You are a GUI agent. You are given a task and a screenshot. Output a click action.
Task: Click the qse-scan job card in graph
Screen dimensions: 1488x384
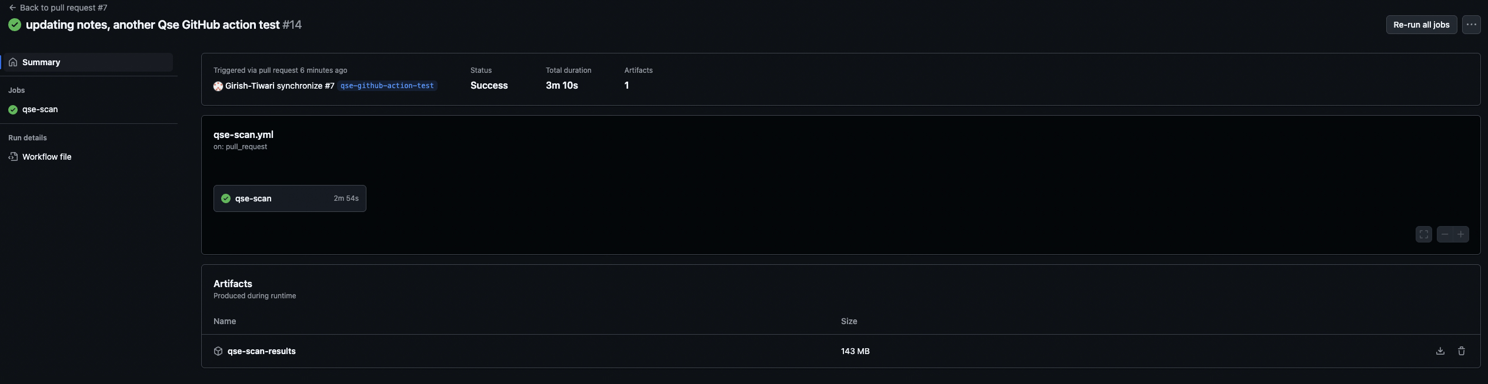(289, 198)
